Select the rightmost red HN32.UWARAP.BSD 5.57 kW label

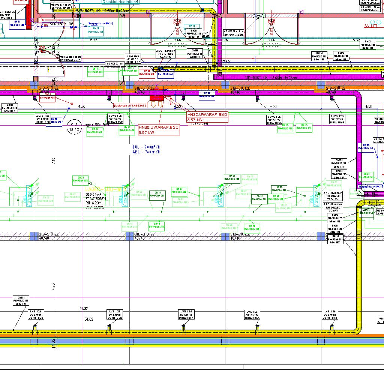point(207,117)
